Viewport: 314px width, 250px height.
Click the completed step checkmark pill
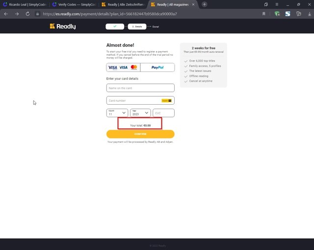115,26
